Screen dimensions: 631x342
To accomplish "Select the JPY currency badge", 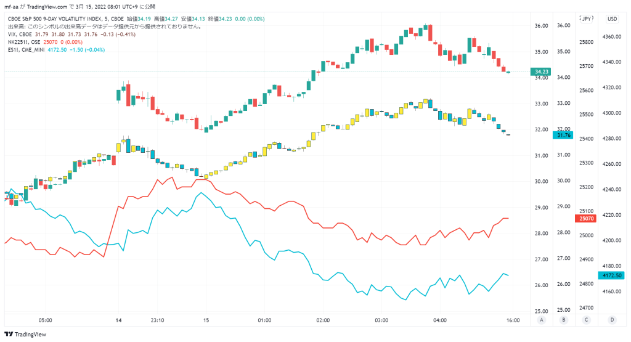I will click(x=587, y=19).
